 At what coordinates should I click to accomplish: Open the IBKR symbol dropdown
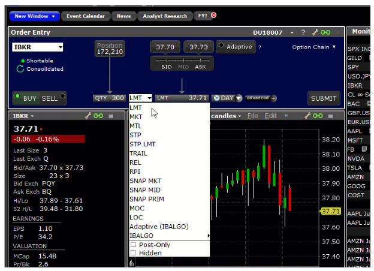point(61,47)
